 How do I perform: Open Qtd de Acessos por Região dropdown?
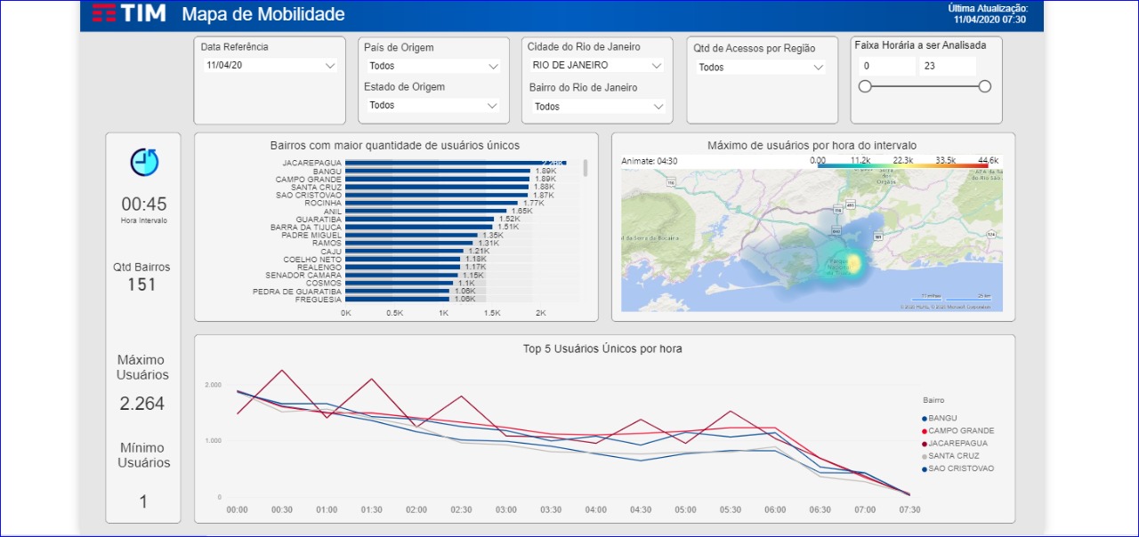761,67
